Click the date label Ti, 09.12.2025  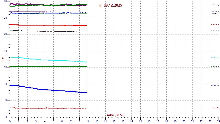[x=110, y=5]
